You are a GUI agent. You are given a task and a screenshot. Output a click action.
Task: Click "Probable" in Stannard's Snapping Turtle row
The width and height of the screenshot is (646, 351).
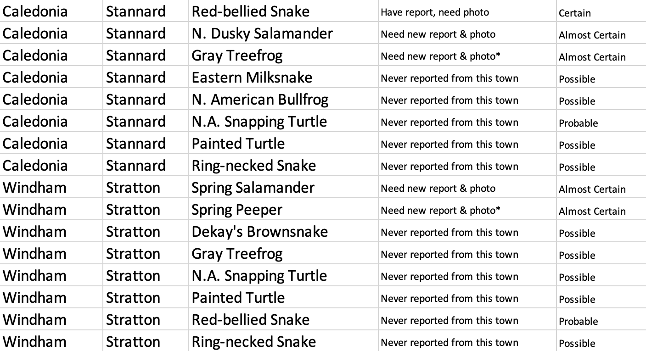click(x=578, y=123)
